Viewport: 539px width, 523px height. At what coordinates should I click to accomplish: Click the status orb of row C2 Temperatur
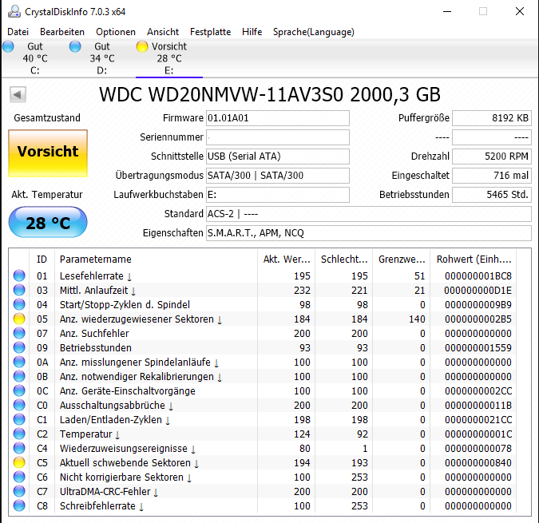(x=19, y=434)
